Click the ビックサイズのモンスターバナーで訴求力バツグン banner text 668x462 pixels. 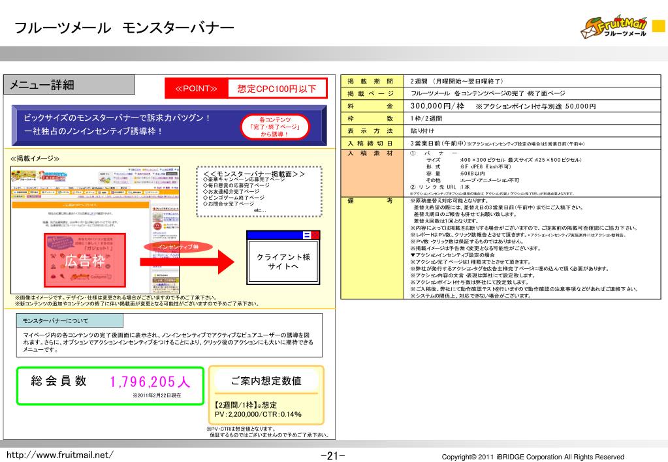[117, 118]
